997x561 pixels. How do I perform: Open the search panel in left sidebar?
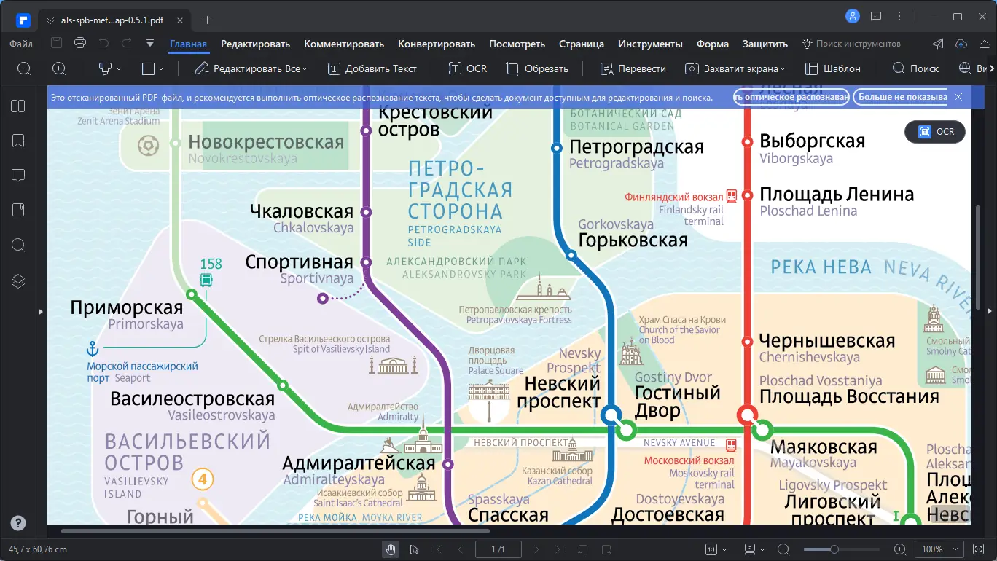point(18,245)
